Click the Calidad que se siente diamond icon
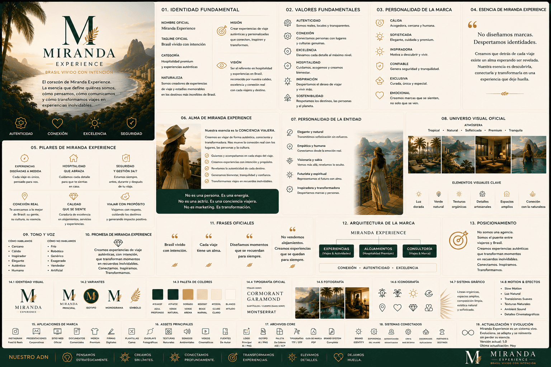The height and width of the screenshot is (367, 551). [74, 197]
